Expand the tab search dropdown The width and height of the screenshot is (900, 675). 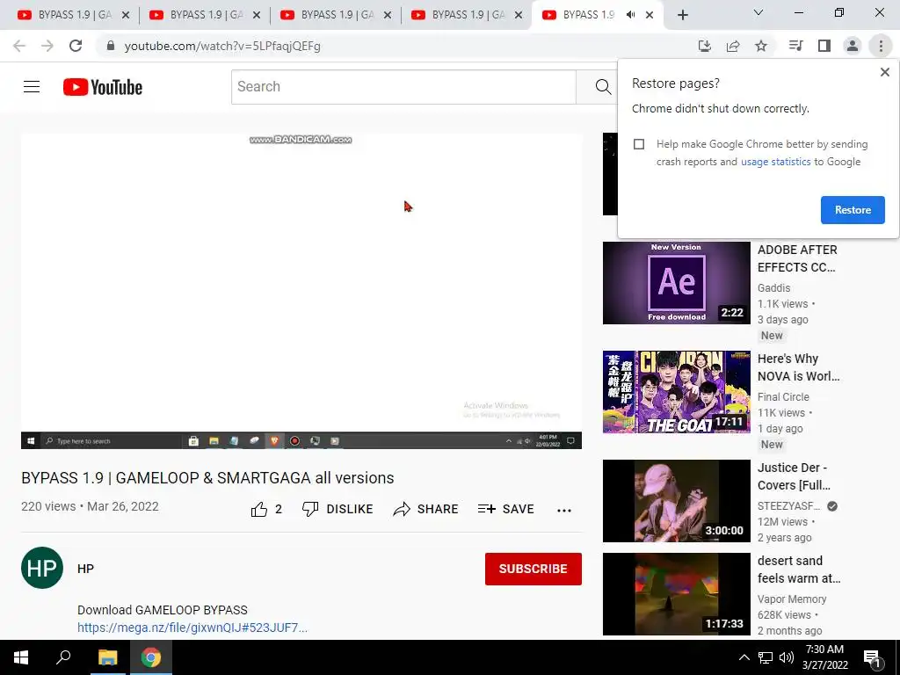tap(758, 12)
